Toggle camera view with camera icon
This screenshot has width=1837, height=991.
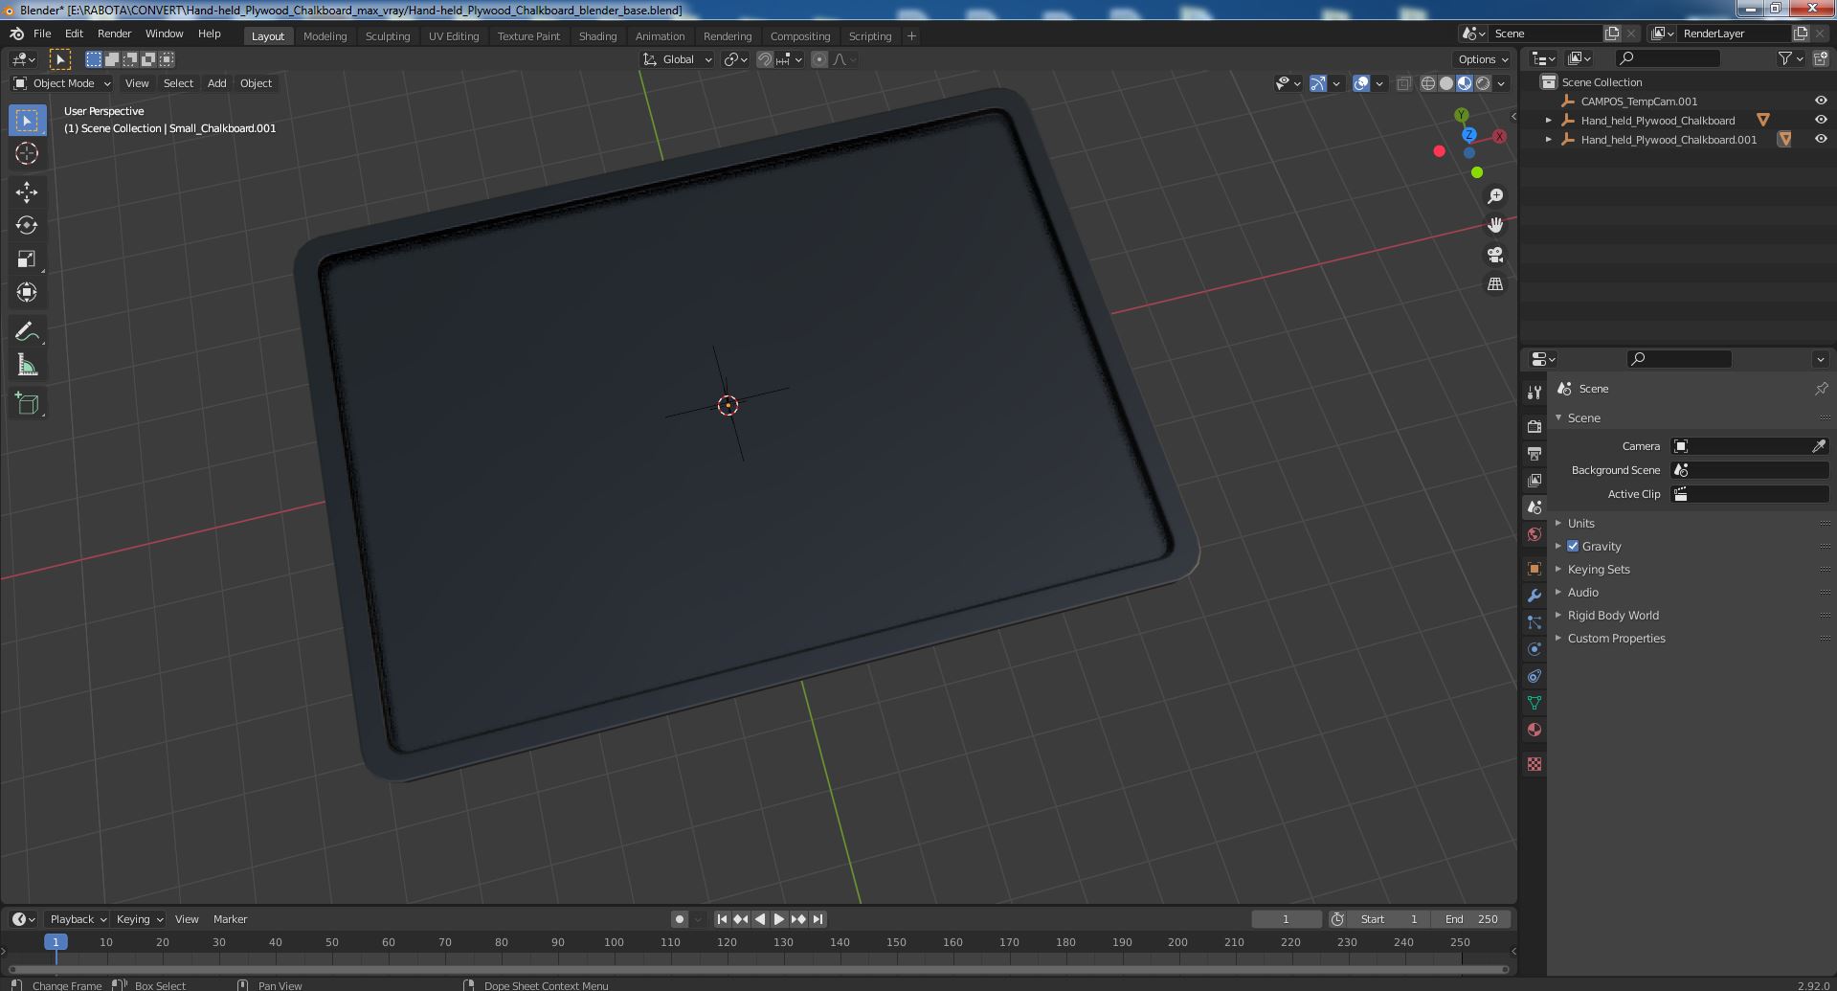(1495, 255)
